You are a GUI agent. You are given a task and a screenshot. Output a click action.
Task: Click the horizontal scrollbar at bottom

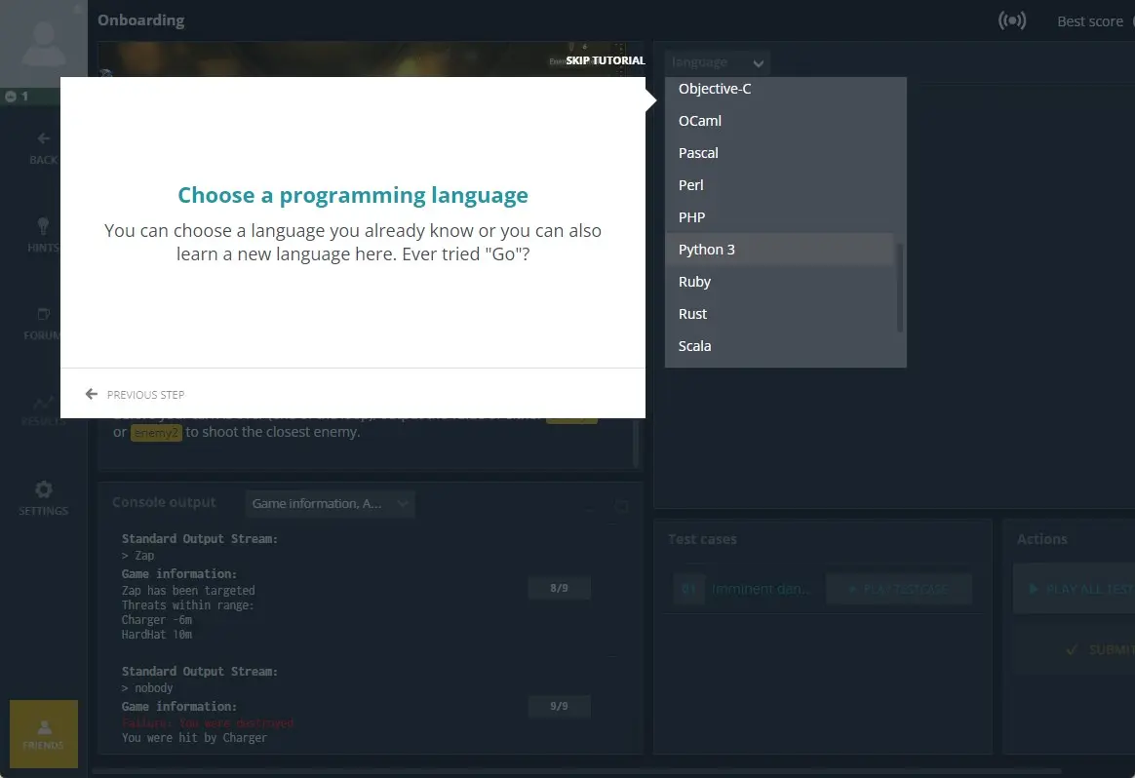[576, 771]
